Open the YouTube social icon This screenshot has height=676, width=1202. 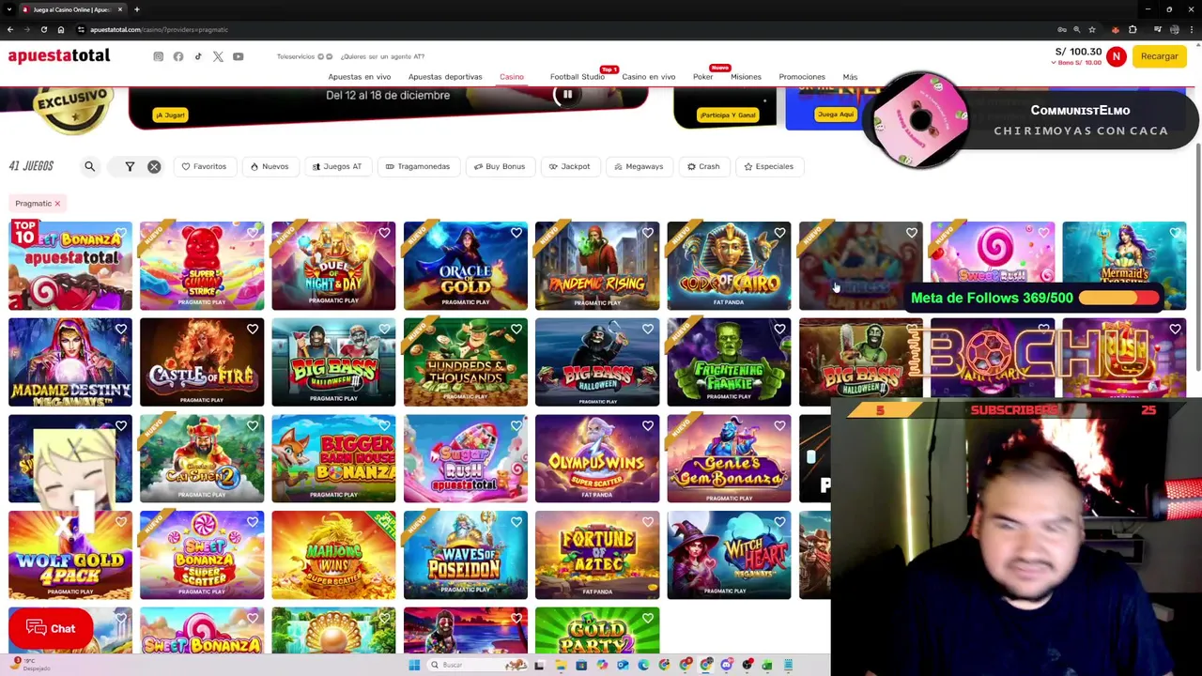[239, 56]
